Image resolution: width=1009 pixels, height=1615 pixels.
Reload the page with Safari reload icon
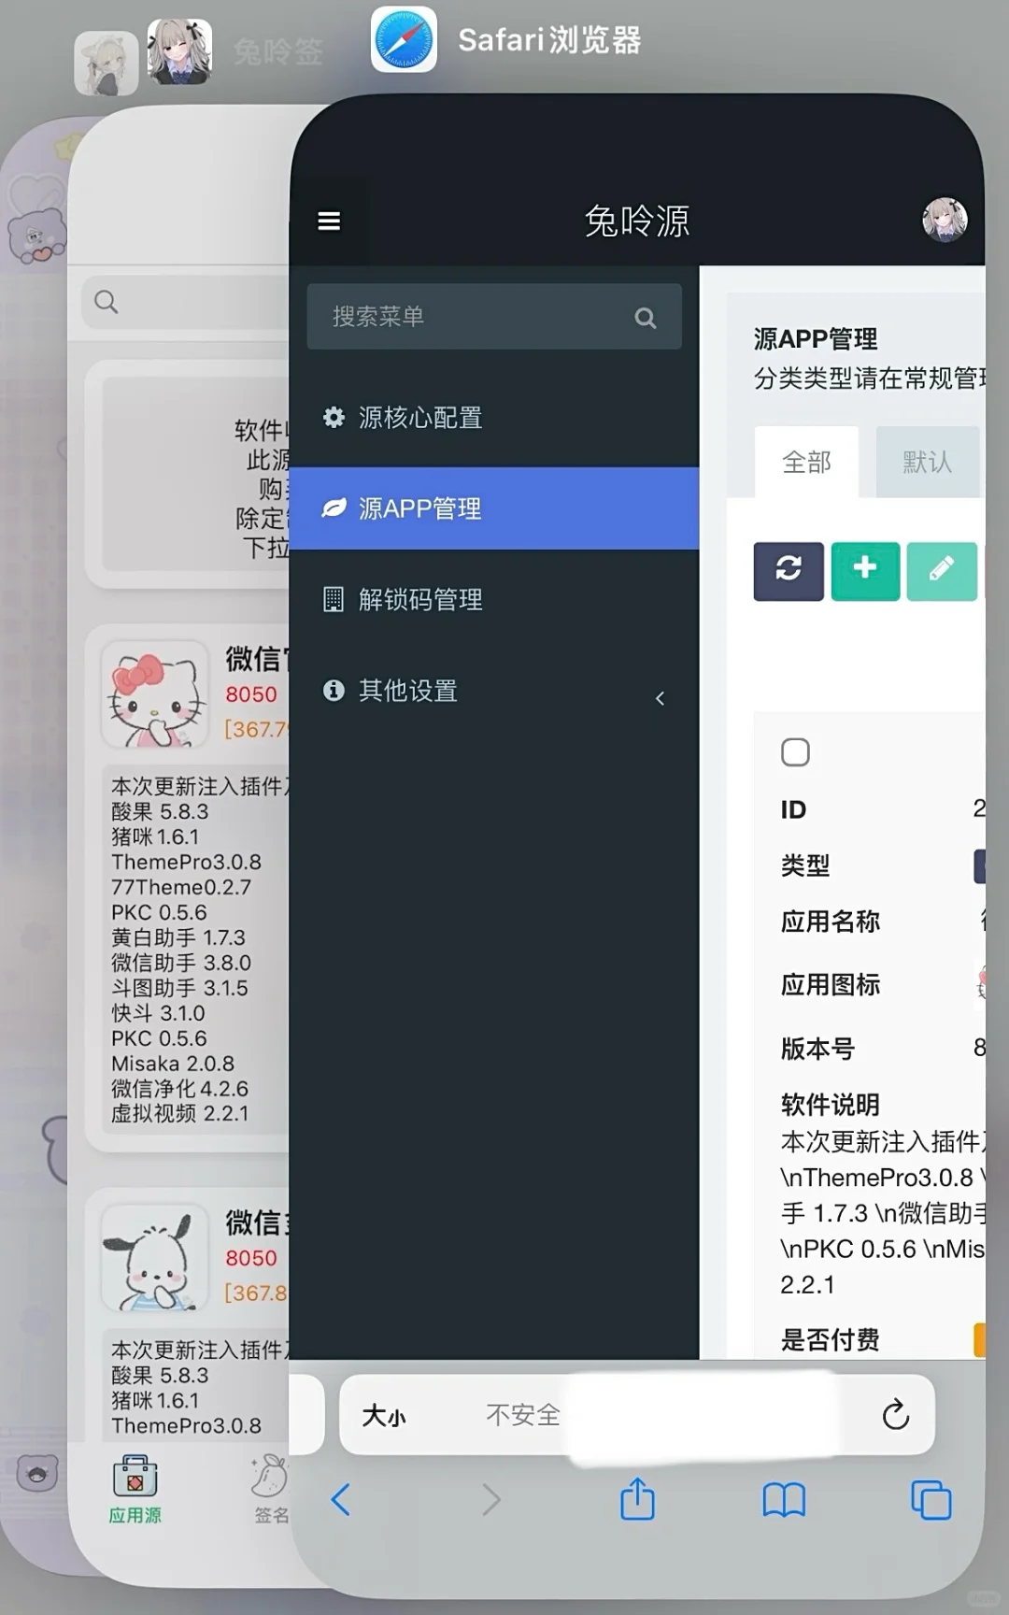pyautogui.click(x=895, y=1415)
